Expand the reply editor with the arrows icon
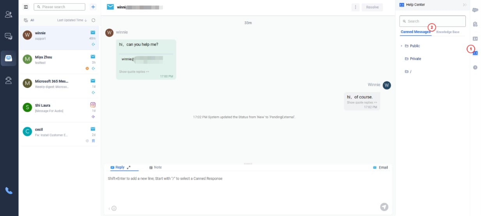This screenshot has height=216, width=481. 129,167
